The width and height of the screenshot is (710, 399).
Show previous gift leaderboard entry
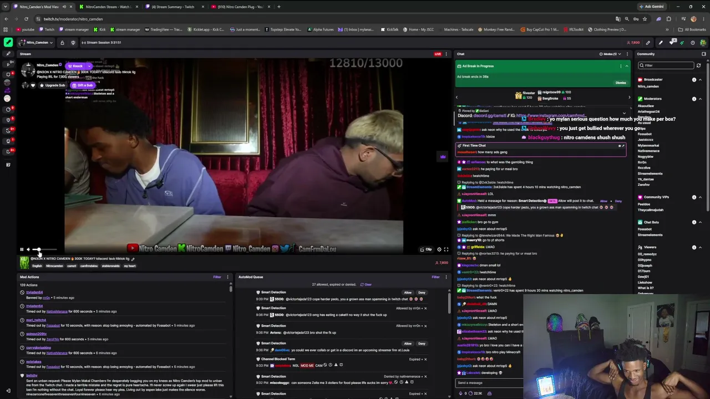pyautogui.click(x=457, y=98)
